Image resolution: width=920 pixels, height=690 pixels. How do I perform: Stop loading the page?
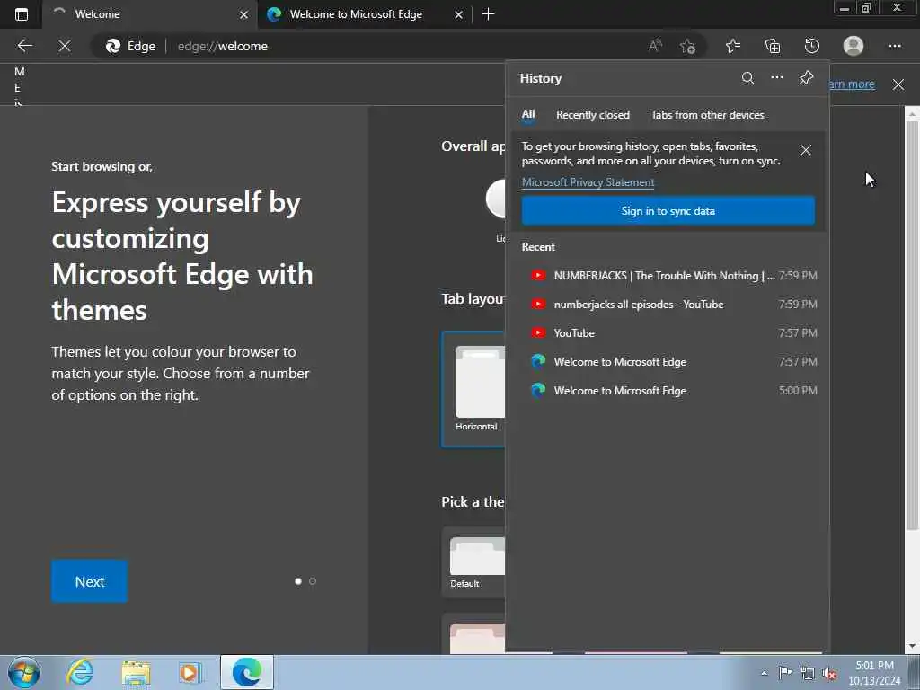point(65,46)
